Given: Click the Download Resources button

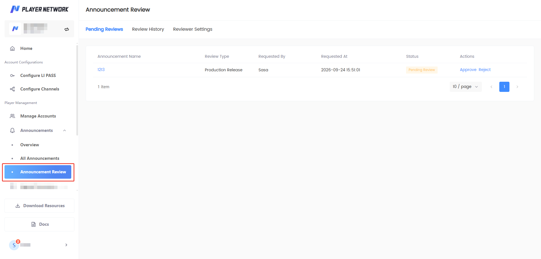Looking at the screenshot, I should pos(39,206).
